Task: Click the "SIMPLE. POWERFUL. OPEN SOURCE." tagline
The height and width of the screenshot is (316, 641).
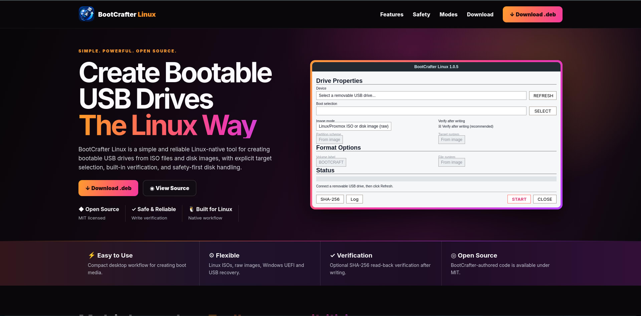Action: click(x=128, y=51)
